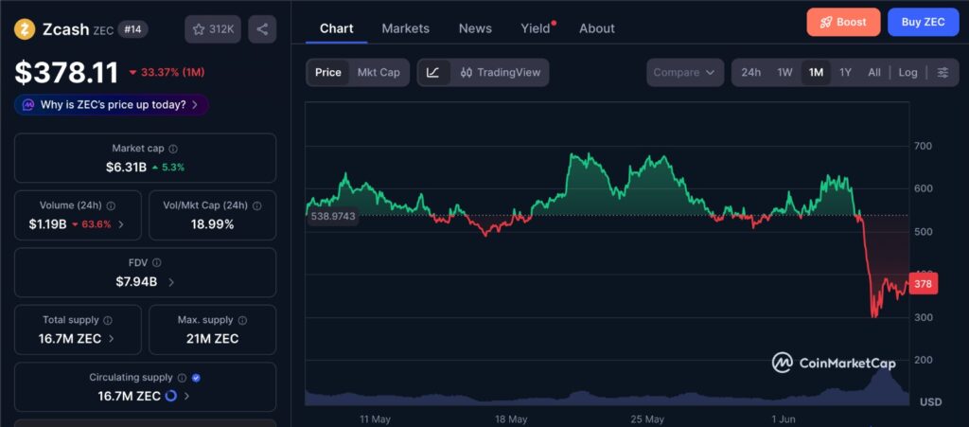Select the Price chart toggle

click(328, 72)
